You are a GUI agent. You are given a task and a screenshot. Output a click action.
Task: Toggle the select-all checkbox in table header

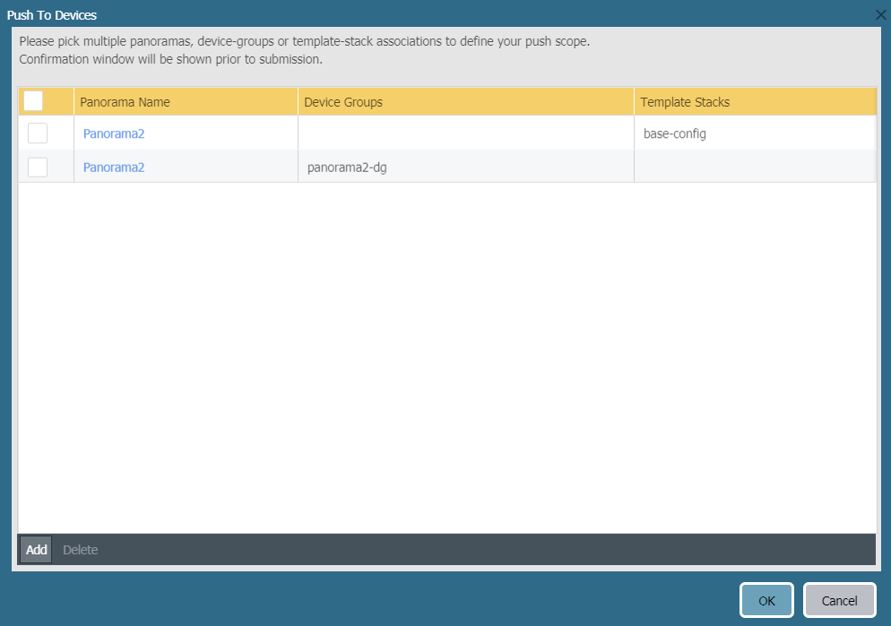33,101
